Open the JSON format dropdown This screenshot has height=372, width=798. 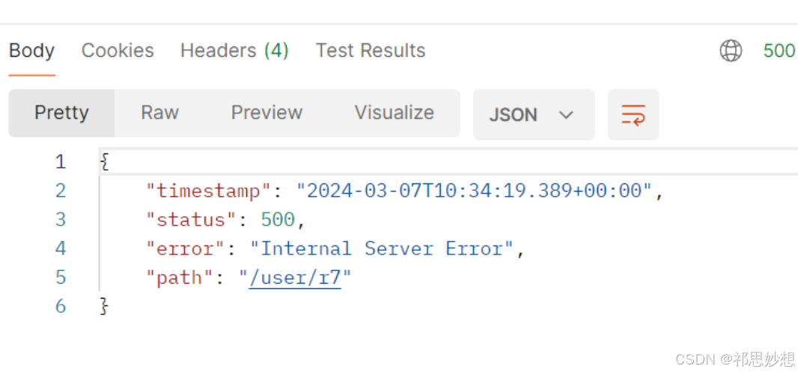(x=533, y=115)
